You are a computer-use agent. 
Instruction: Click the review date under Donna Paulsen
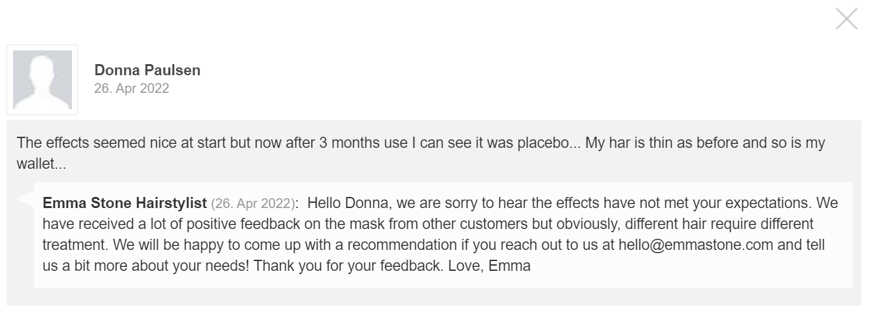(132, 88)
